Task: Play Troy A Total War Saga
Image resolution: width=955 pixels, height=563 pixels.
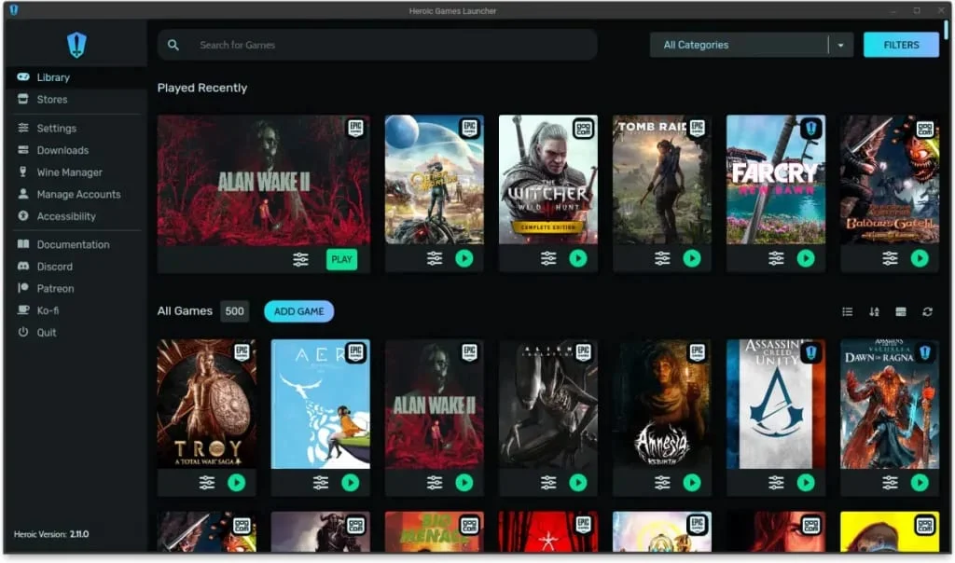Action: [x=236, y=483]
